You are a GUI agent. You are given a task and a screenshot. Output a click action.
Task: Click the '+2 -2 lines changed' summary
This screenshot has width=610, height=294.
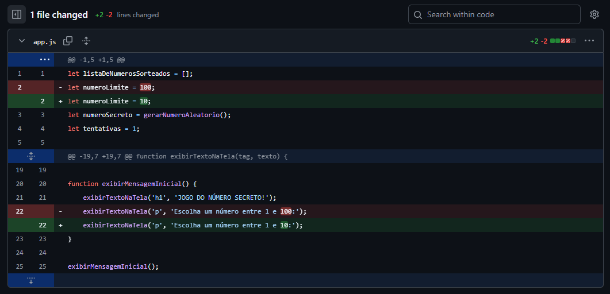click(x=127, y=15)
